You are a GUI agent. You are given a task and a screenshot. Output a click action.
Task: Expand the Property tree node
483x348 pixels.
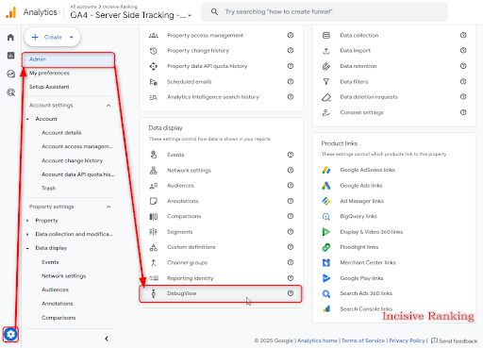27,221
